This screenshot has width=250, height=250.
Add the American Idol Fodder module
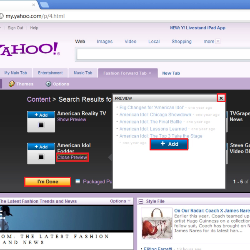(x=41, y=147)
